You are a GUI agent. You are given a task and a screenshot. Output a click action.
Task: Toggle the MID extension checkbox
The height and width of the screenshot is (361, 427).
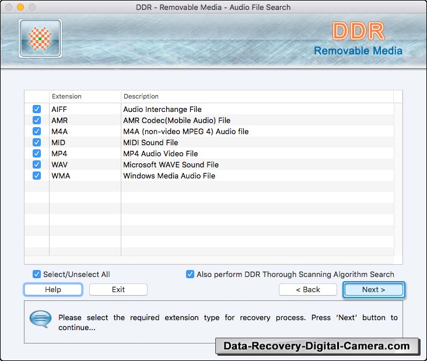click(x=37, y=142)
